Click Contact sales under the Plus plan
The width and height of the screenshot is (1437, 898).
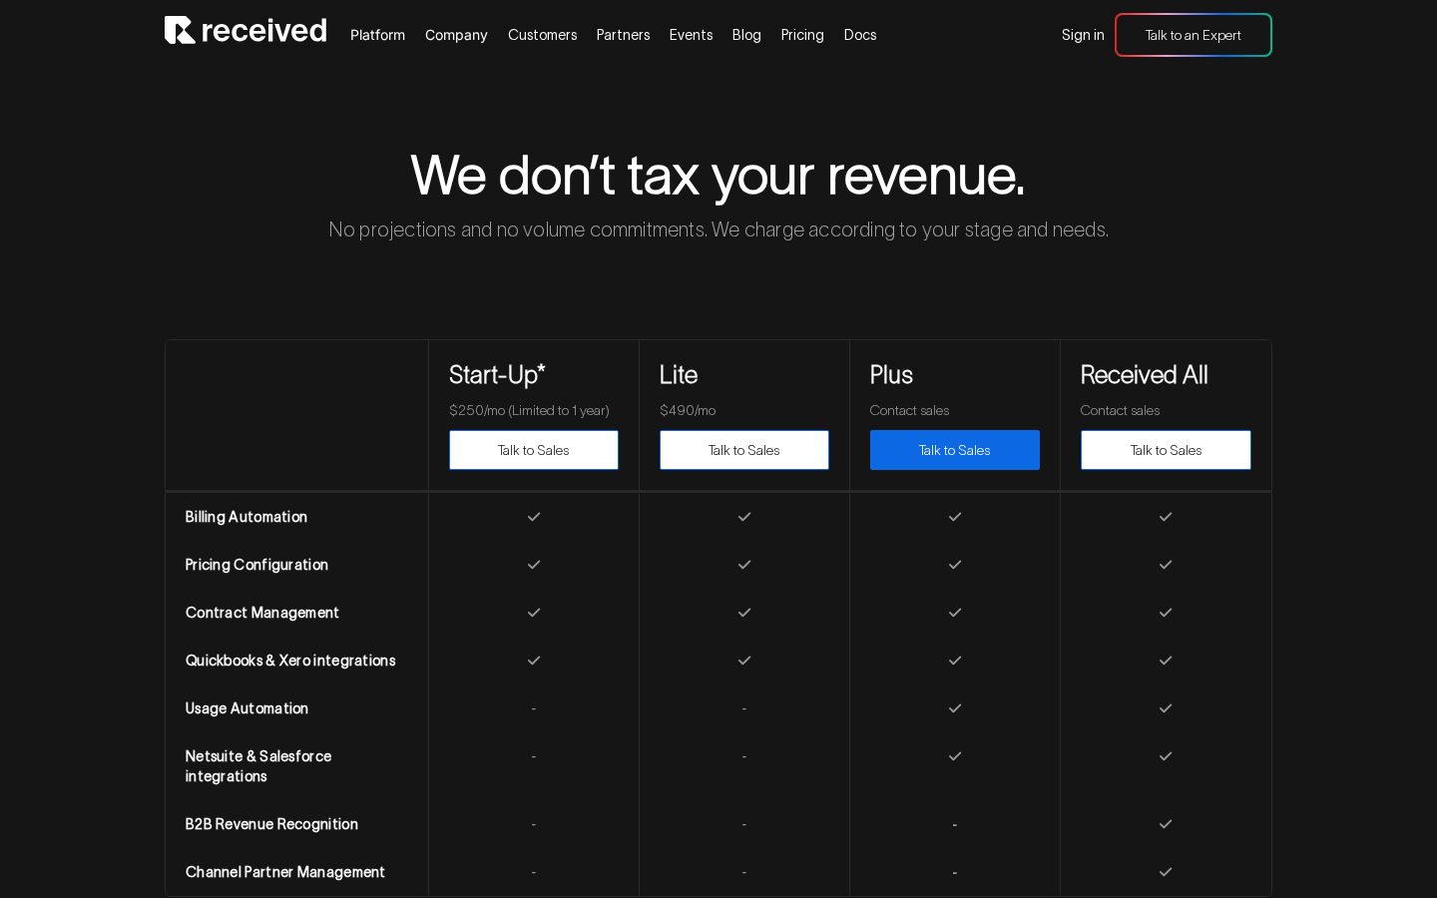(x=909, y=410)
